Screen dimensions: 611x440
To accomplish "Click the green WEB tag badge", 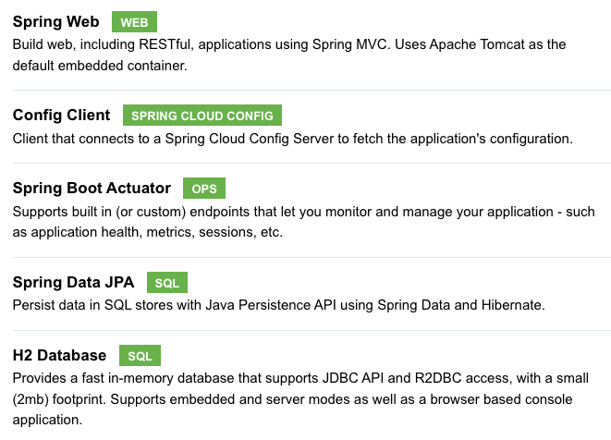I will [x=134, y=22].
